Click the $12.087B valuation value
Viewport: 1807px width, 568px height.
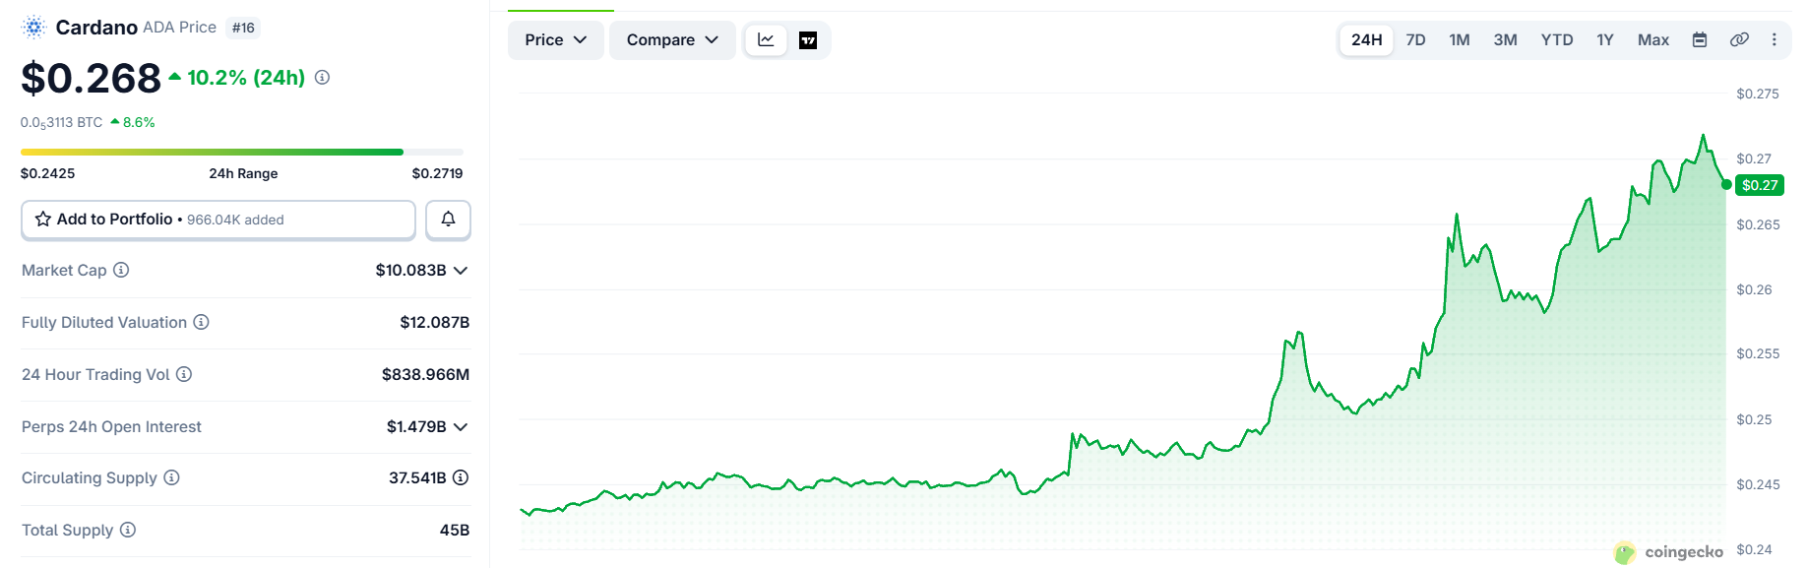(x=435, y=322)
